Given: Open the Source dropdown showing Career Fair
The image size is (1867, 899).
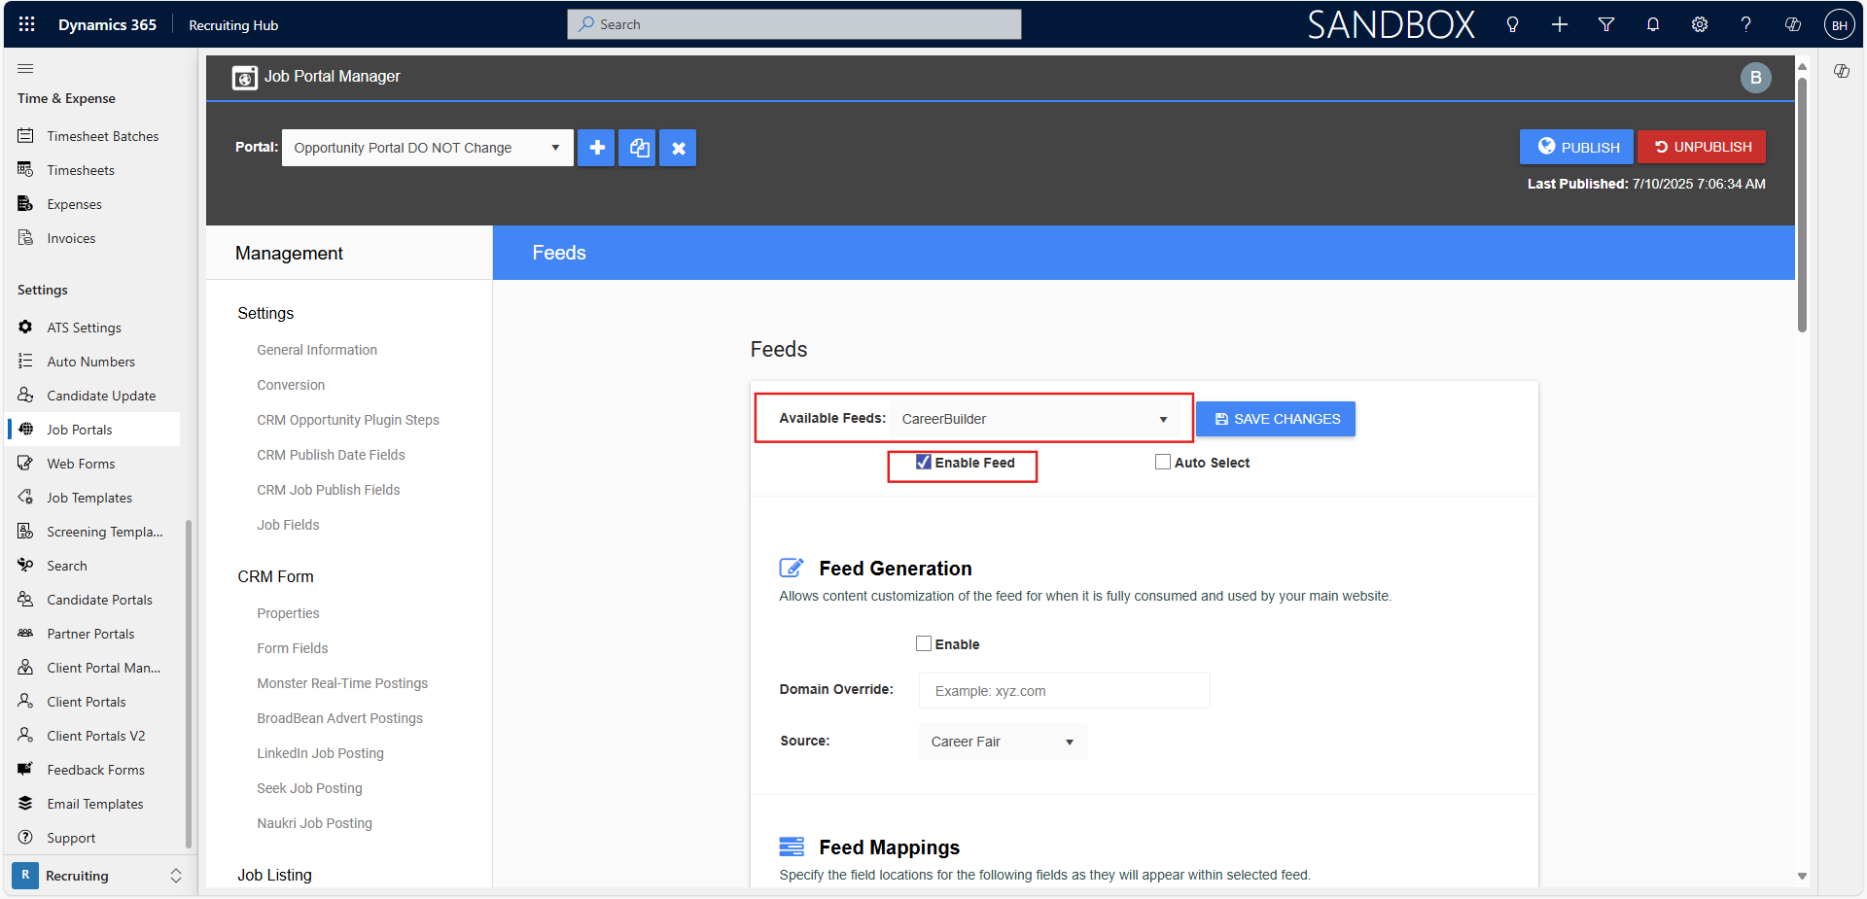Looking at the screenshot, I should click(x=1003, y=742).
